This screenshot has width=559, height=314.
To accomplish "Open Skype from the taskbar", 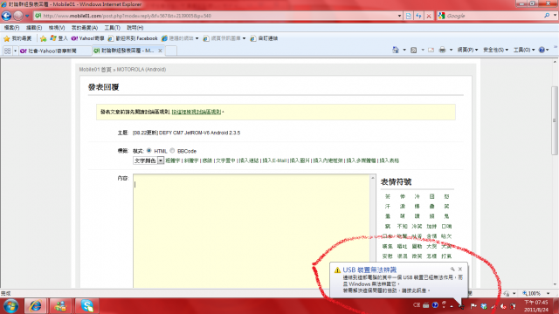I will click(86, 306).
